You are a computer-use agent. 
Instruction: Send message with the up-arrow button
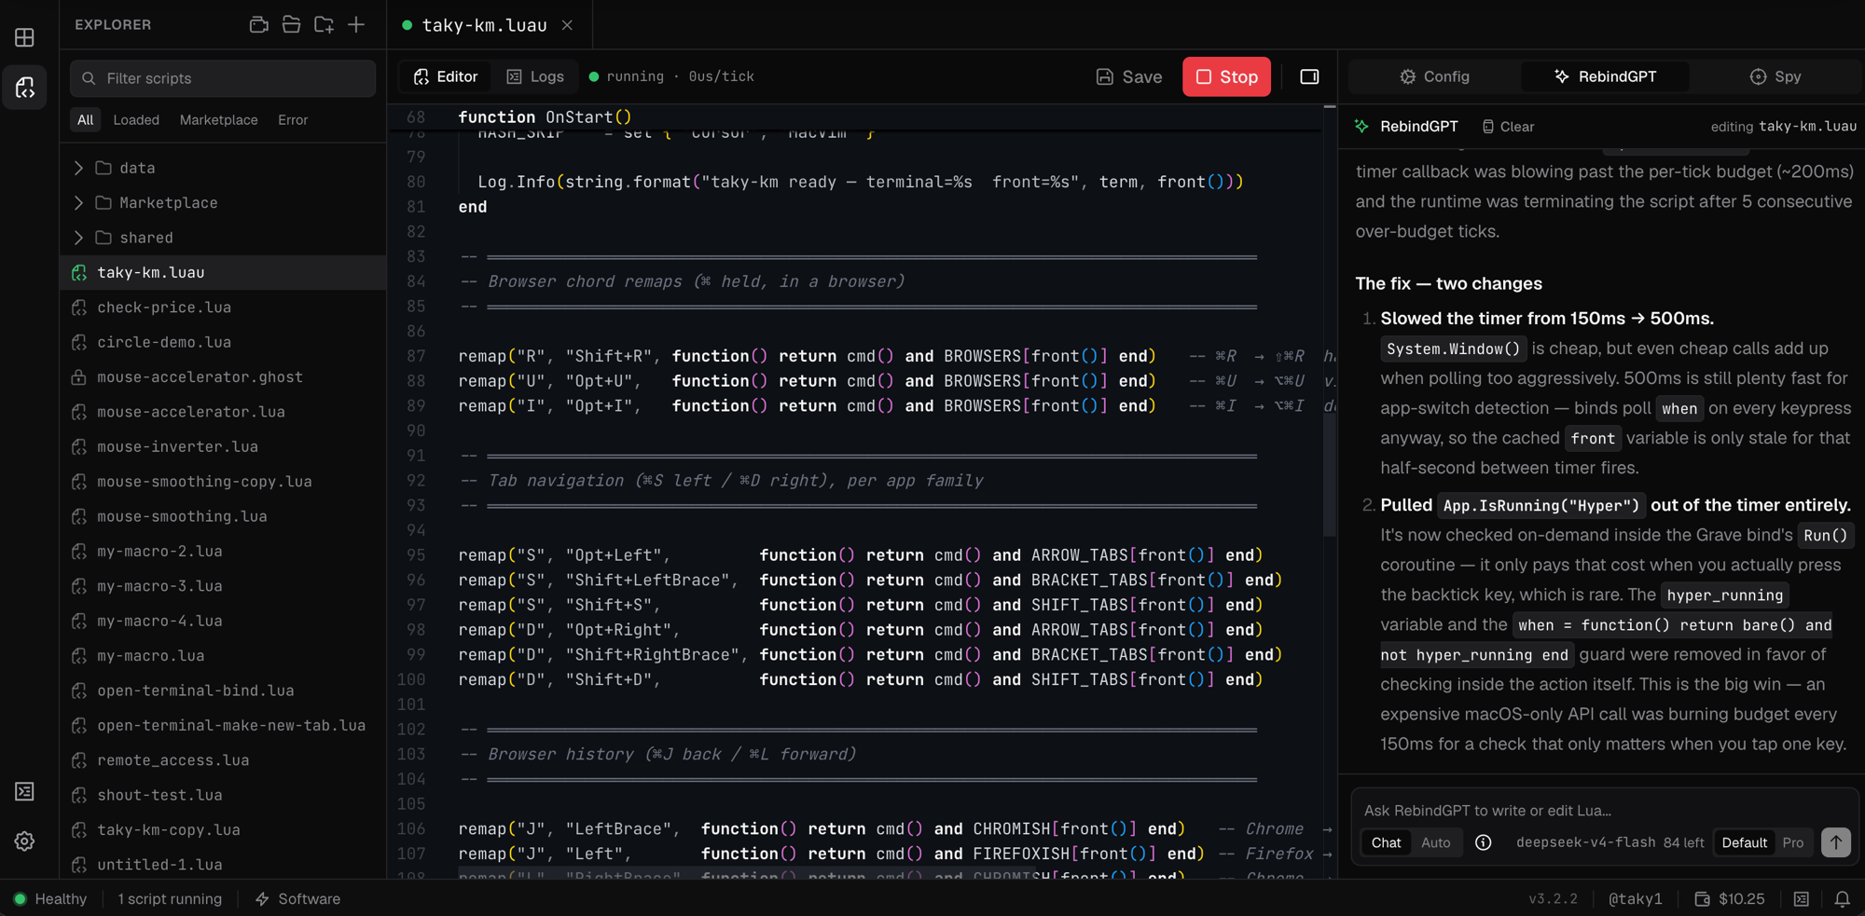tap(1835, 842)
